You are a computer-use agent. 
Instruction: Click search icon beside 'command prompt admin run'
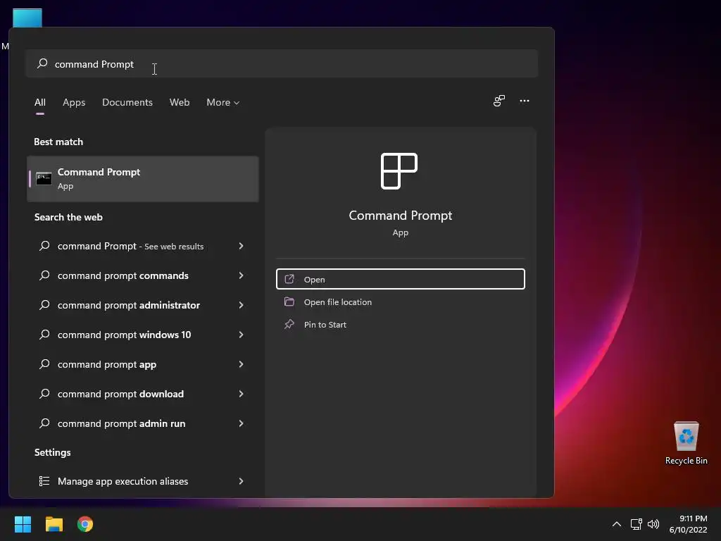coord(44,423)
